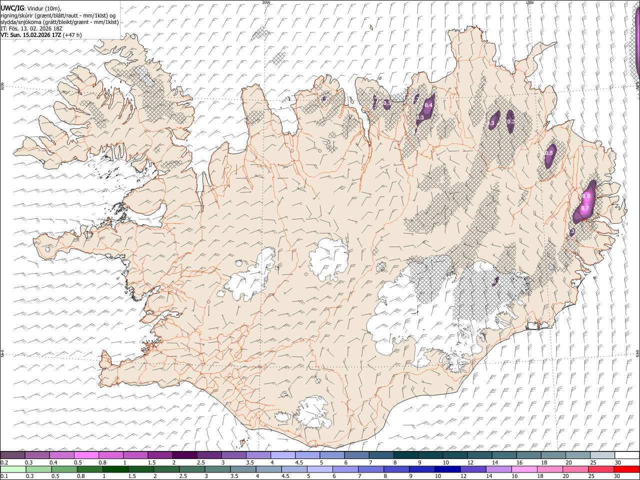Click the '0.7' precipitation label on the map
The height and width of the screenshot is (480, 640).
pos(585,208)
